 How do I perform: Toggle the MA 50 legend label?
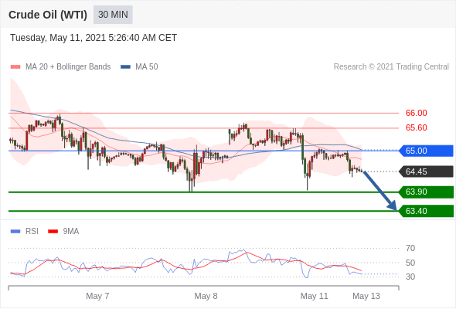[x=147, y=67]
